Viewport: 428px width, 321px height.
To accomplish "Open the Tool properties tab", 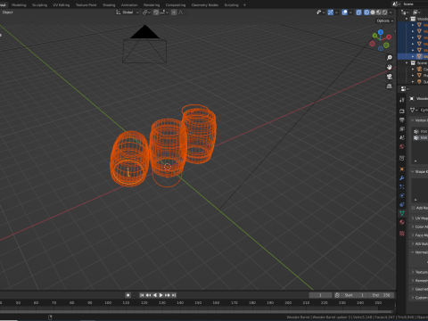I will pyautogui.click(x=402, y=100).
